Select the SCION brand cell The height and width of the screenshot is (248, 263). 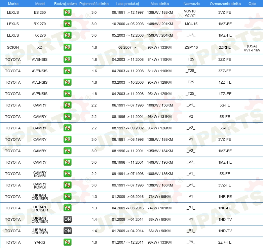[13, 47]
